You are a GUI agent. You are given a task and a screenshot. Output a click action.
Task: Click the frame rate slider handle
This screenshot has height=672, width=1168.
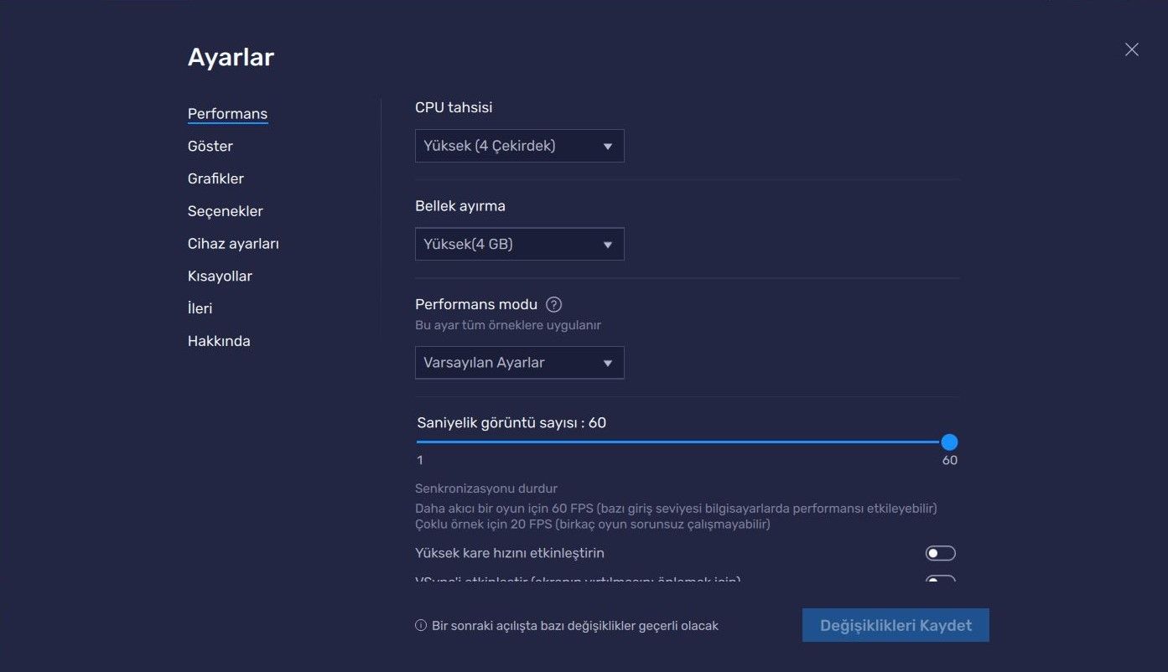[949, 442]
